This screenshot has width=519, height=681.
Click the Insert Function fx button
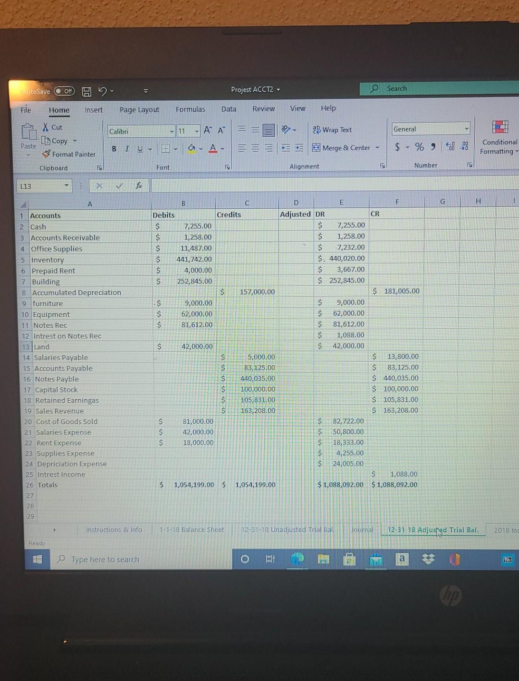click(139, 185)
